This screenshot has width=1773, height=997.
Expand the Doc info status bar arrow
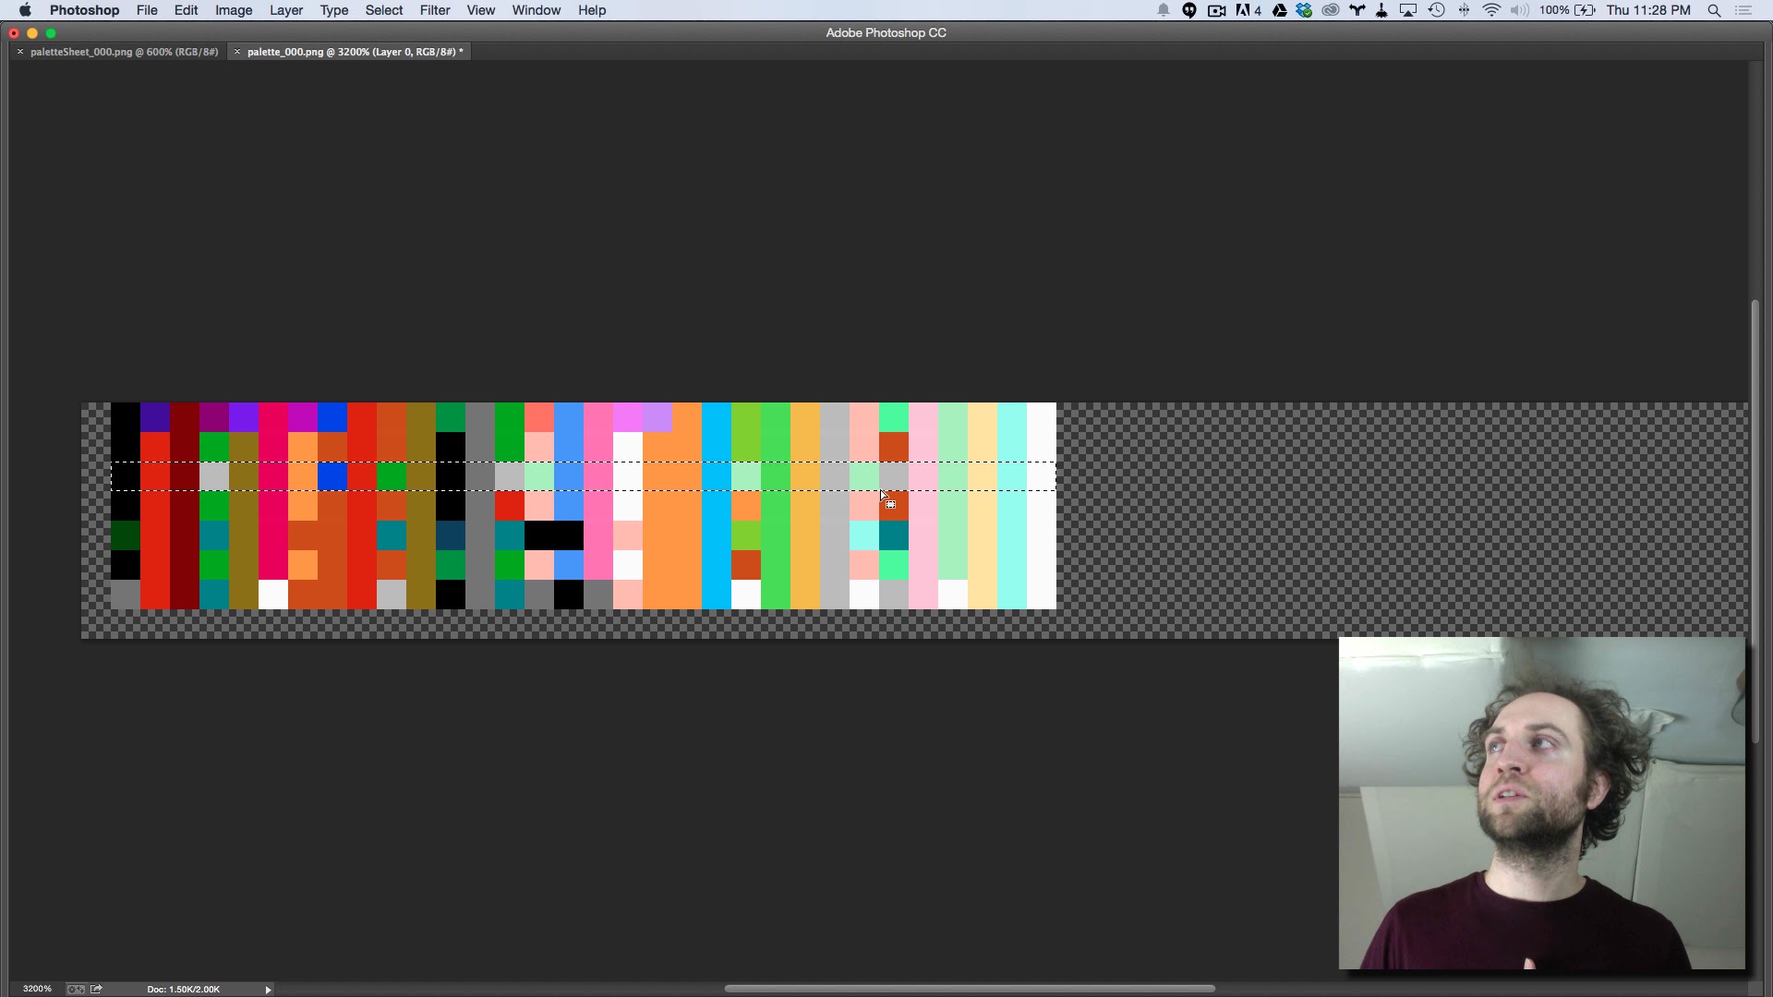[268, 989]
